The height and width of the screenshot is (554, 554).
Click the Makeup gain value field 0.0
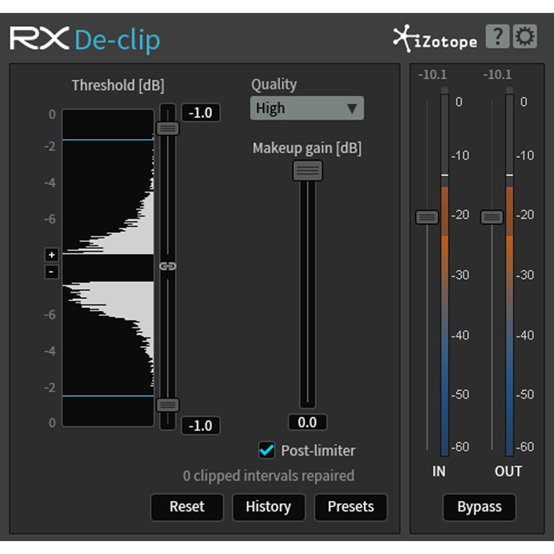coord(307,422)
